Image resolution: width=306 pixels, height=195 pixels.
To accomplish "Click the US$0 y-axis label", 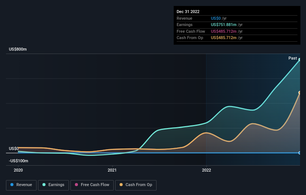I will point(14,148).
